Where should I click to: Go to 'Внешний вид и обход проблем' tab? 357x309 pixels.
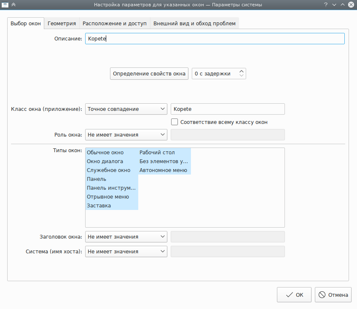194,24
